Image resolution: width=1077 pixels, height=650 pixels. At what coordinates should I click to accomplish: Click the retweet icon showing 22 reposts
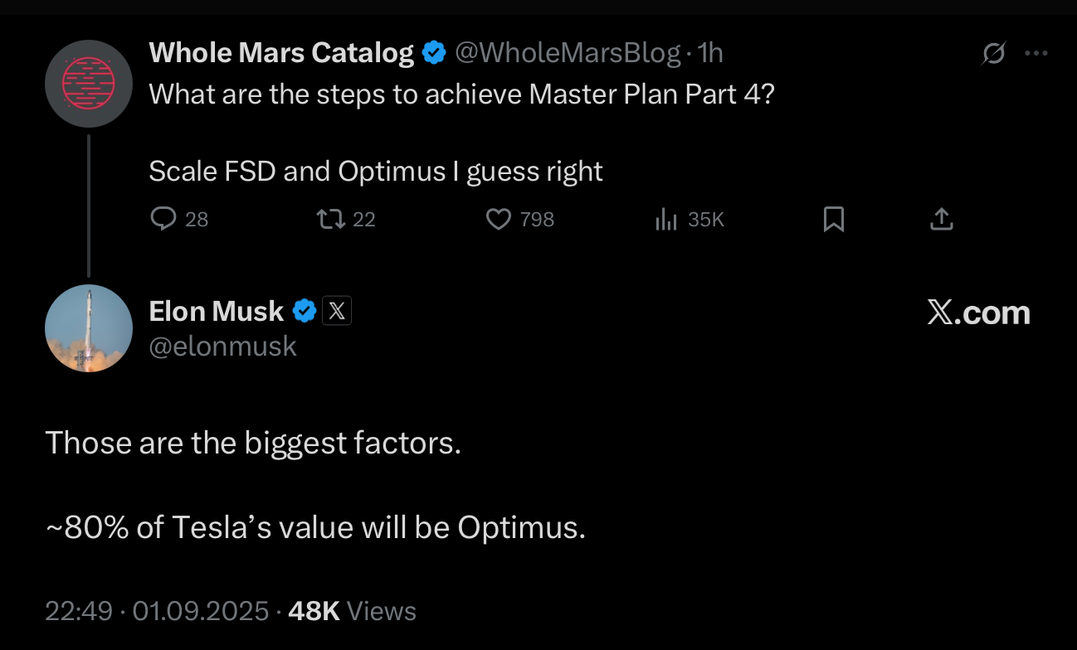tap(330, 219)
